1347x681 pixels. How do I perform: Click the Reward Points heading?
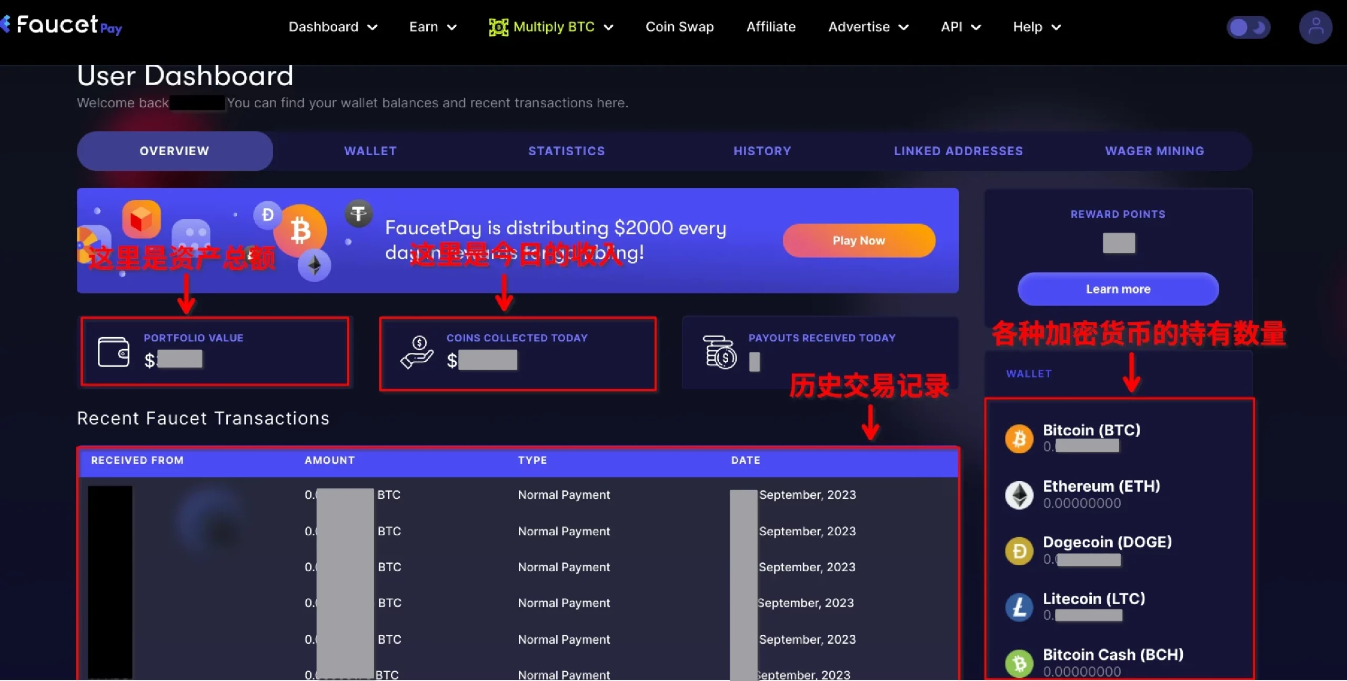click(x=1118, y=214)
